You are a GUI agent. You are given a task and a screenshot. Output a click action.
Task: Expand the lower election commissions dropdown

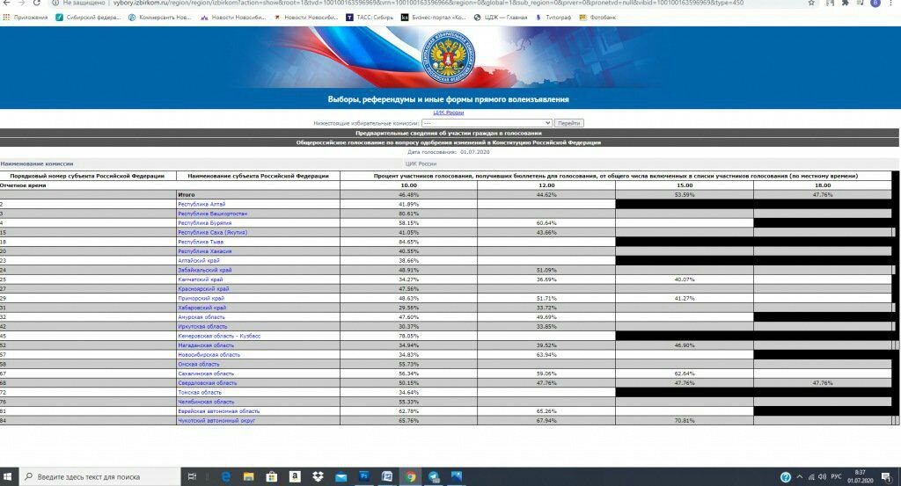pos(487,123)
